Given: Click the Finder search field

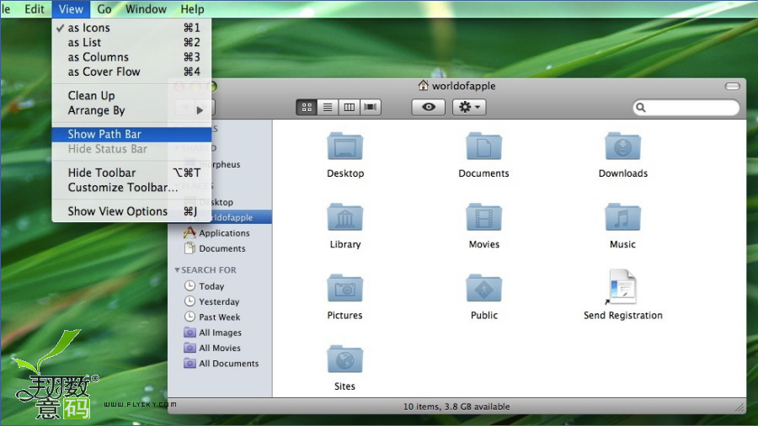Looking at the screenshot, I should tap(686, 107).
